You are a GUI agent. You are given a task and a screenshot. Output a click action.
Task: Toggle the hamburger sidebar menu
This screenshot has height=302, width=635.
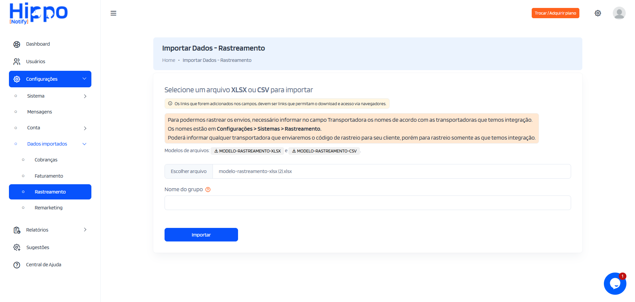(113, 13)
